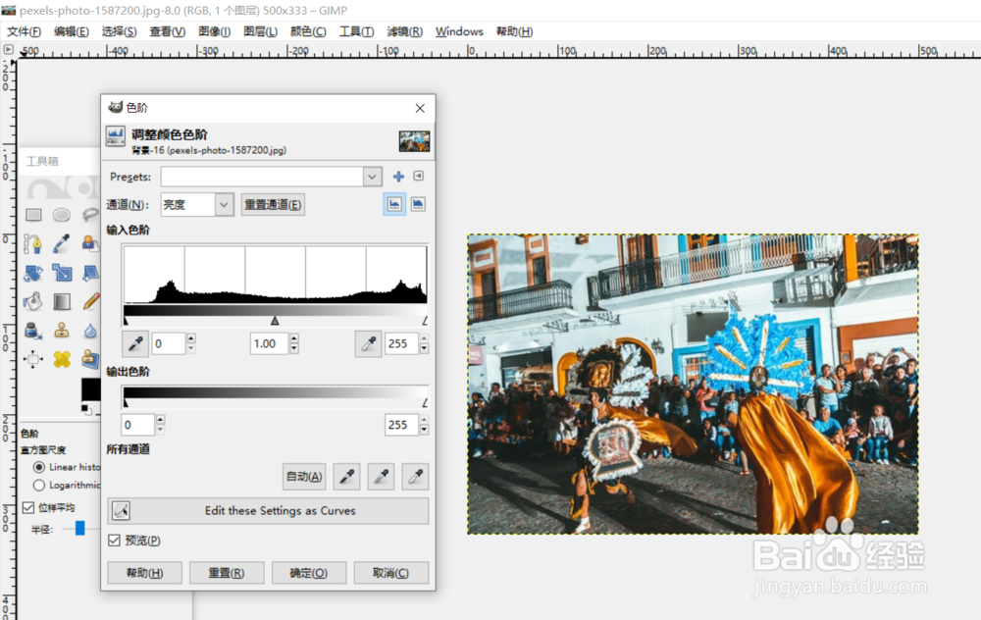Viewport: 981px width, 620px height.
Task: Select the Blur water-drop tool in toolbox
Action: coord(90,331)
